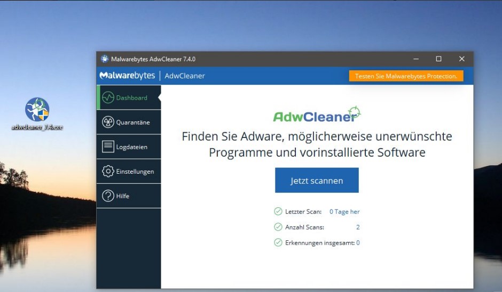Open the Quarantäne menu label
The height and width of the screenshot is (292, 502).
point(133,123)
